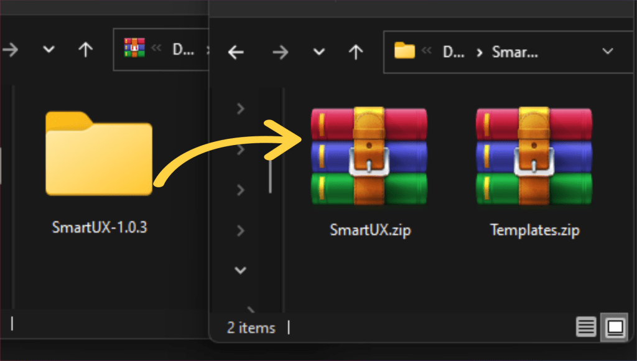Click the Templates.zip file name label
Viewport: 637px width, 361px height.
tap(534, 230)
